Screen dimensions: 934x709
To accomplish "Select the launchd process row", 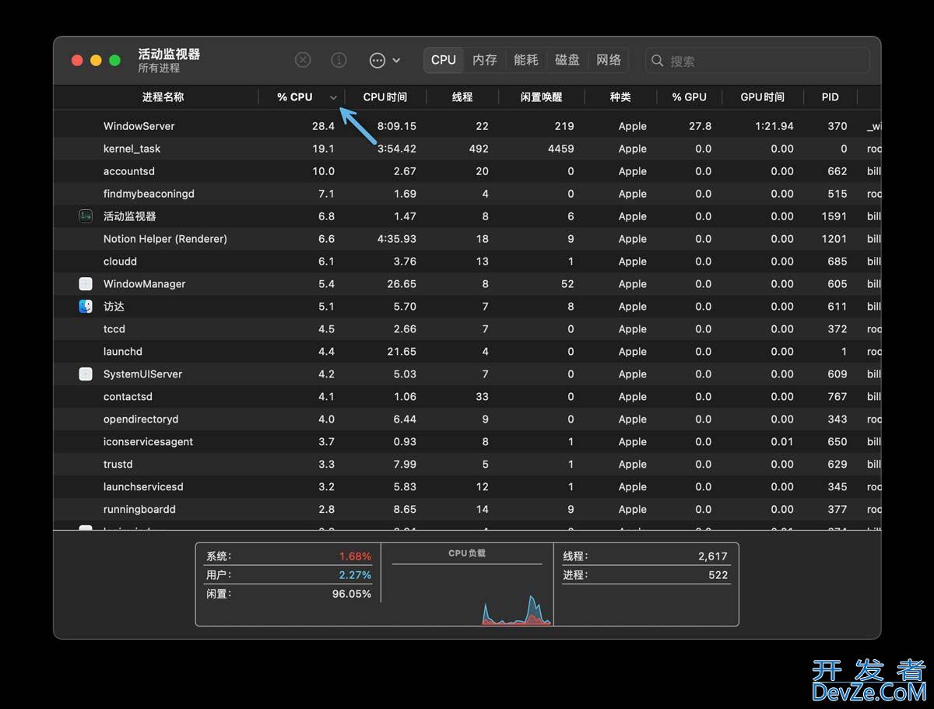I will click(467, 352).
